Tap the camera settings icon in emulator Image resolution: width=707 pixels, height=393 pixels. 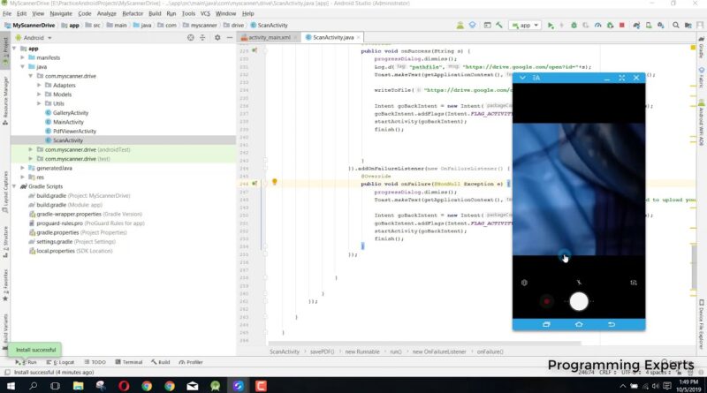click(x=524, y=283)
